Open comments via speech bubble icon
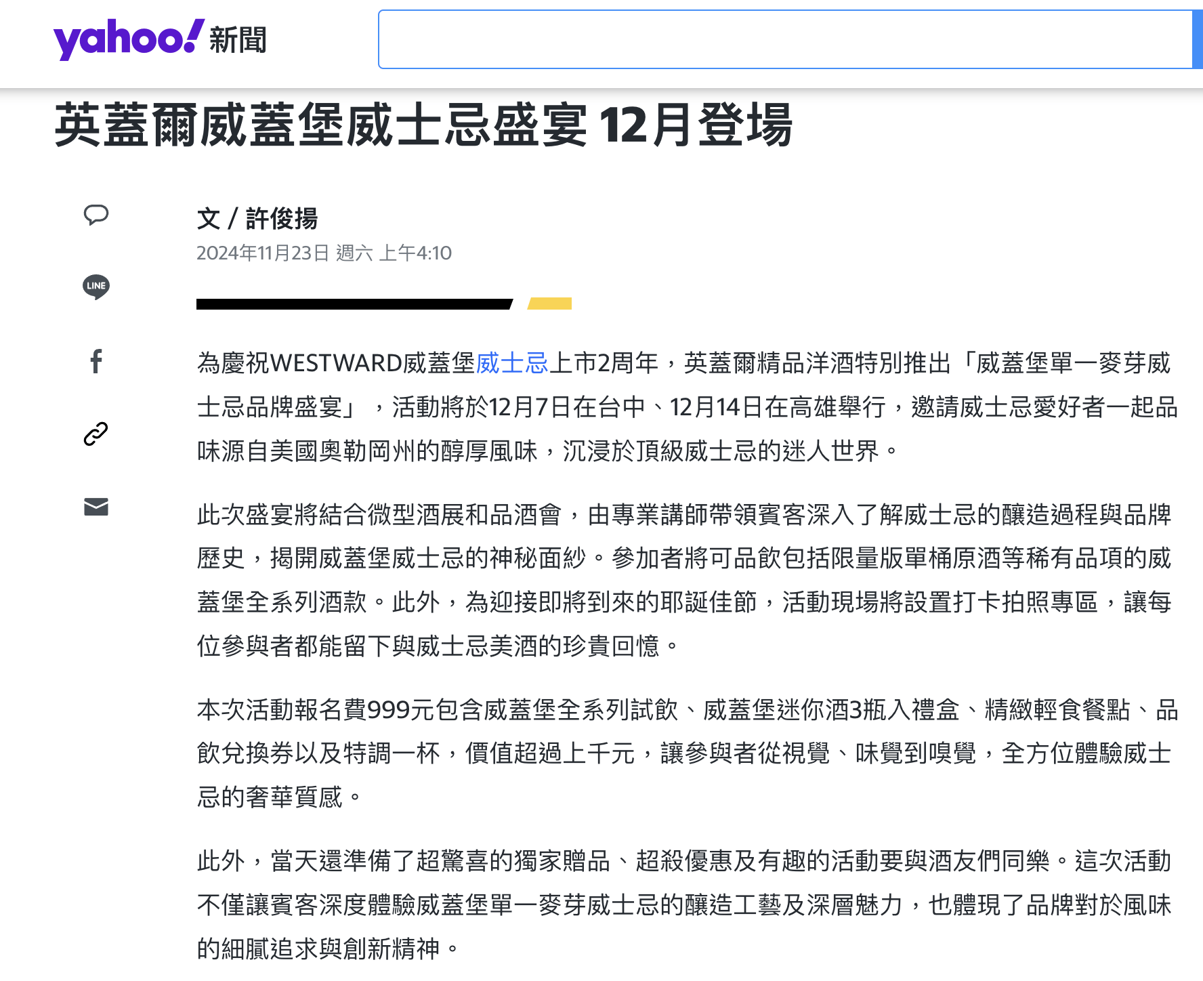This screenshot has height=981, width=1203. [96, 215]
